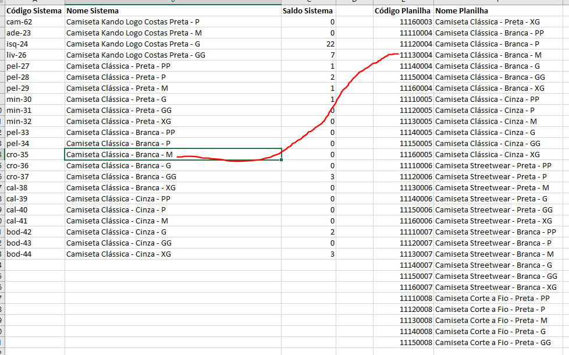
Task: Select the 'Código Planilha' header cell
Action: tap(403, 11)
